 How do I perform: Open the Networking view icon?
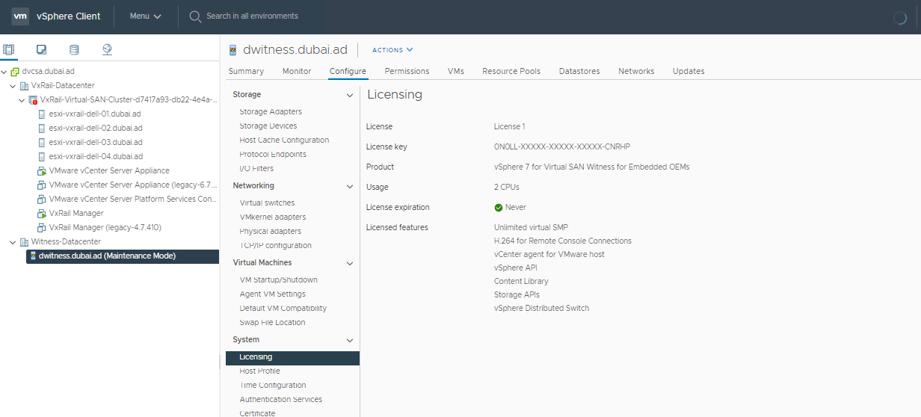click(x=107, y=50)
